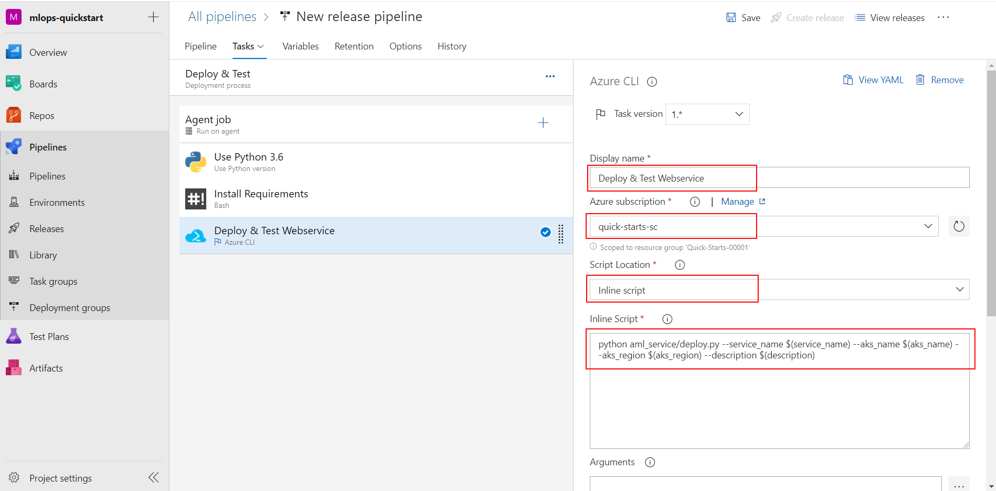Click View YAML
This screenshot has height=491, width=996.
873,80
